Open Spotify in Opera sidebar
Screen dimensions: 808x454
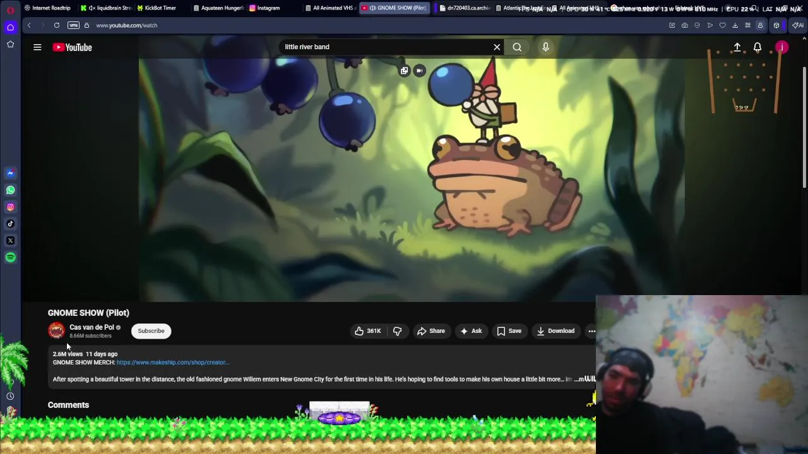tap(10, 257)
